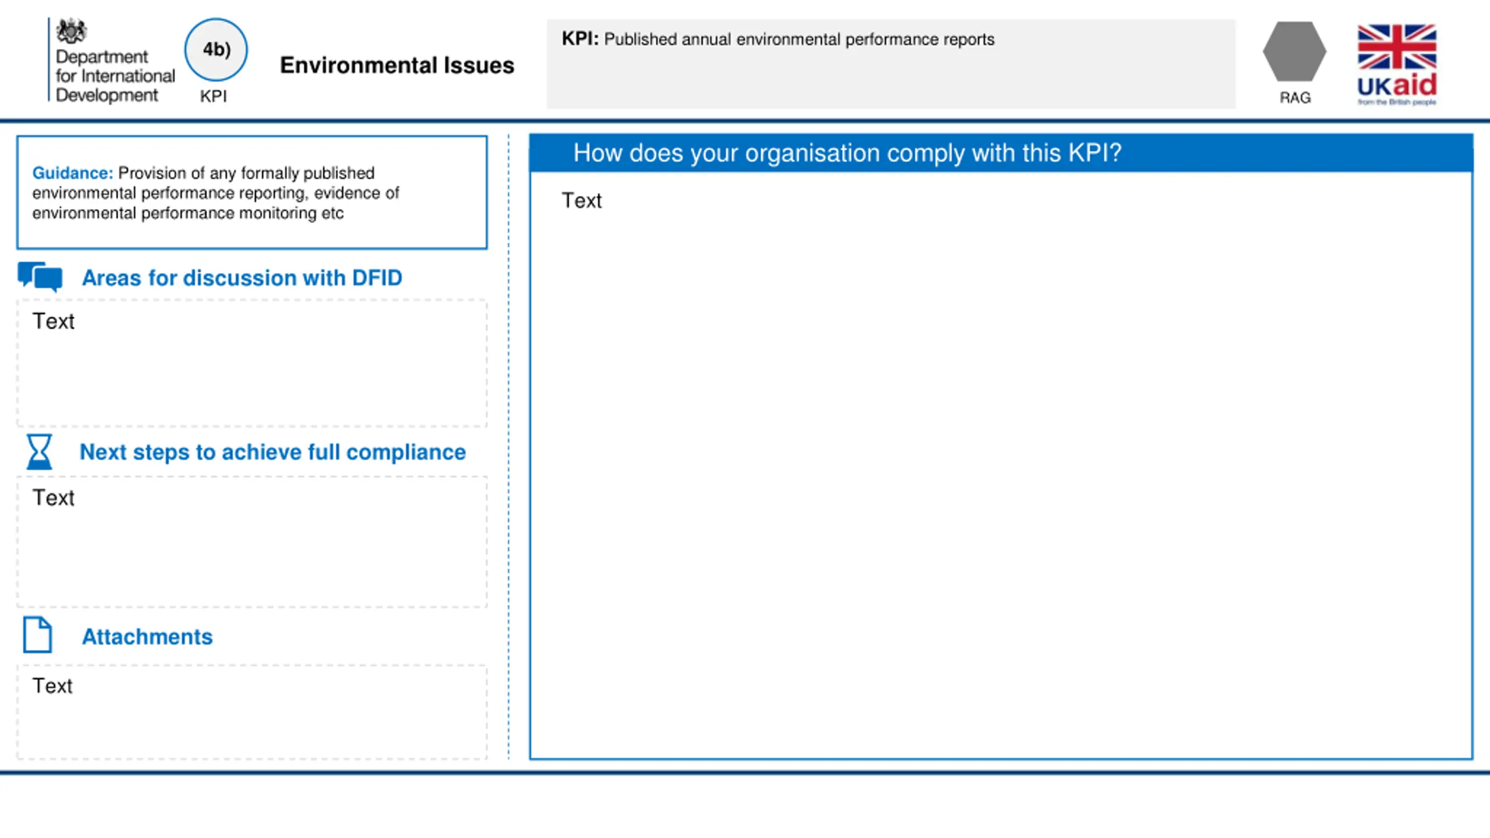Click the document attachments icon
The height and width of the screenshot is (838, 1490).
(x=38, y=634)
